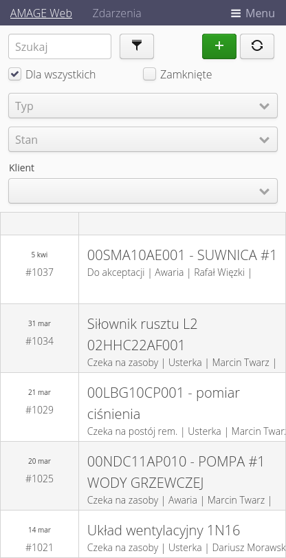Open the hamburger Menu

pyautogui.click(x=253, y=13)
